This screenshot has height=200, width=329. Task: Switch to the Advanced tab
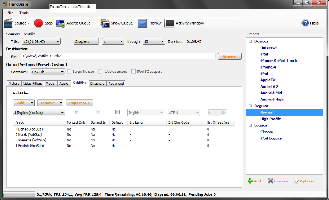coord(116,83)
